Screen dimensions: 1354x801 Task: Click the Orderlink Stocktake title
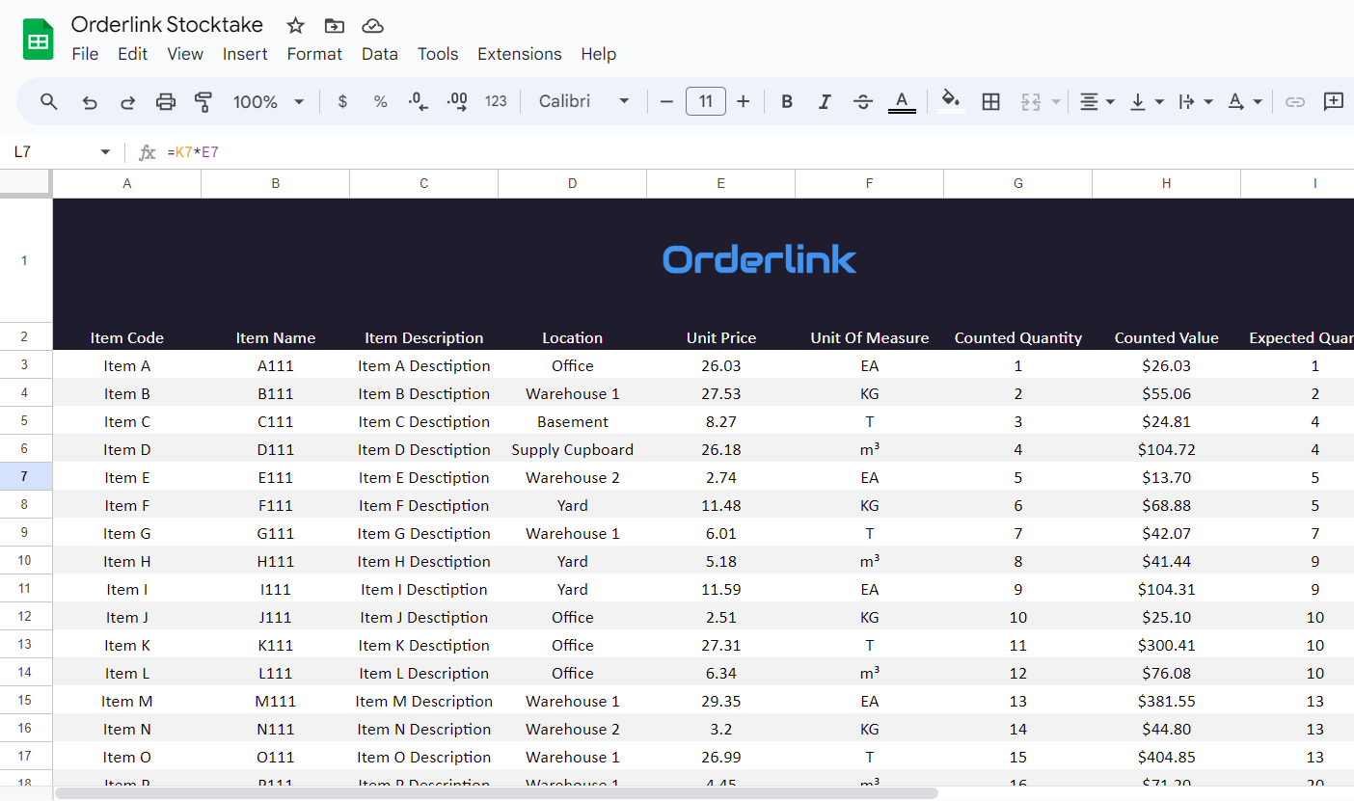click(167, 25)
